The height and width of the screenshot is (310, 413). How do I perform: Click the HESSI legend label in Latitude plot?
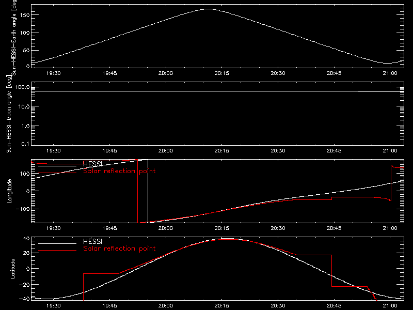tap(92, 241)
